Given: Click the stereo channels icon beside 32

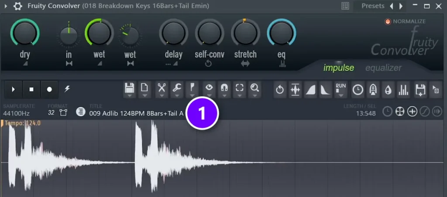Looking at the screenshot, I should click(63, 113).
